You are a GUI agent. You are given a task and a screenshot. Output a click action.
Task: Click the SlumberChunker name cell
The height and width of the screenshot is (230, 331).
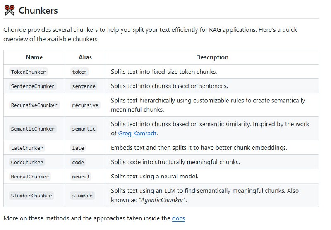click(31, 195)
